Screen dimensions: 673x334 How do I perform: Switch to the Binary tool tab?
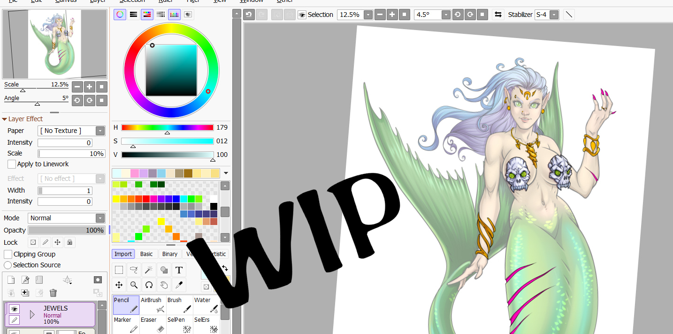click(x=170, y=254)
